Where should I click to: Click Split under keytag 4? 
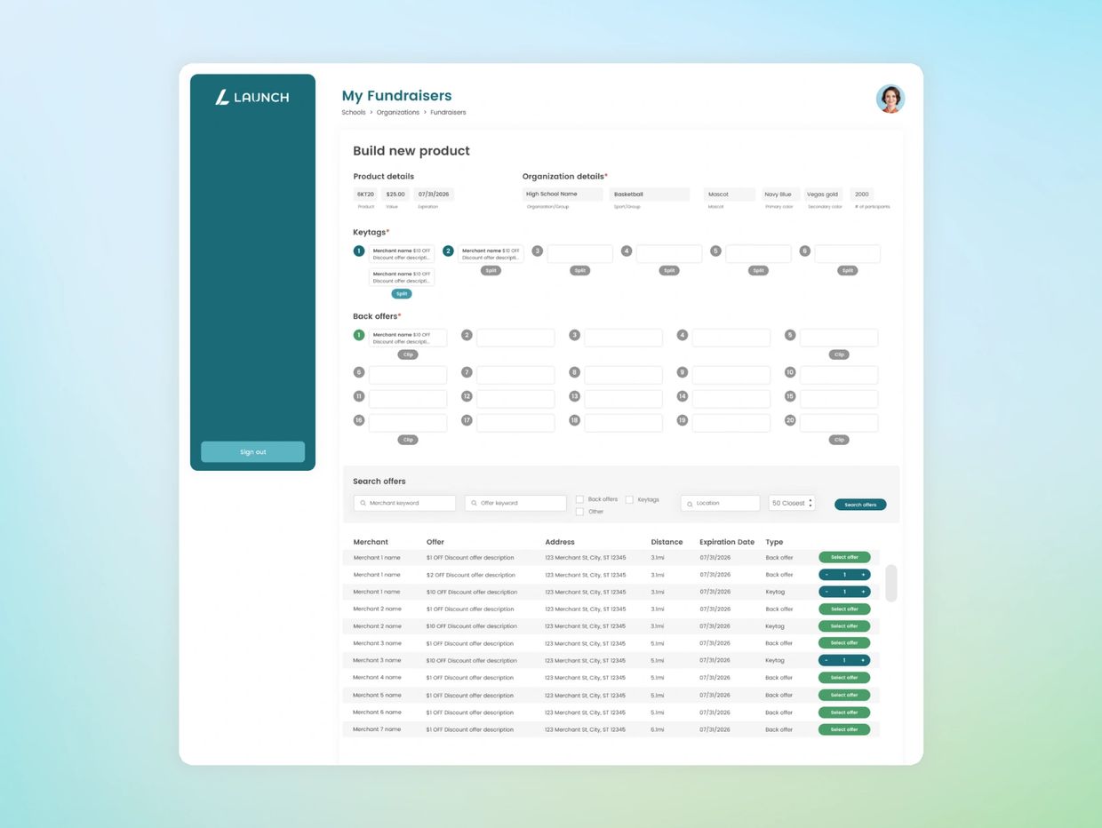point(669,270)
